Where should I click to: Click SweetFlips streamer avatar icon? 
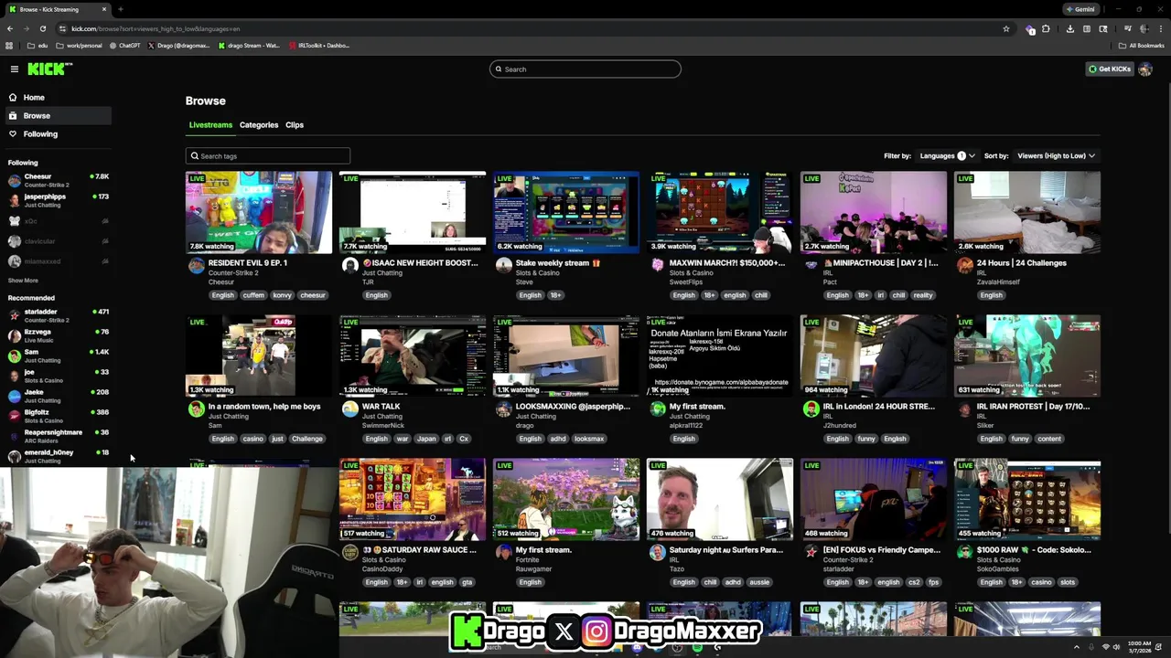pyautogui.click(x=658, y=266)
